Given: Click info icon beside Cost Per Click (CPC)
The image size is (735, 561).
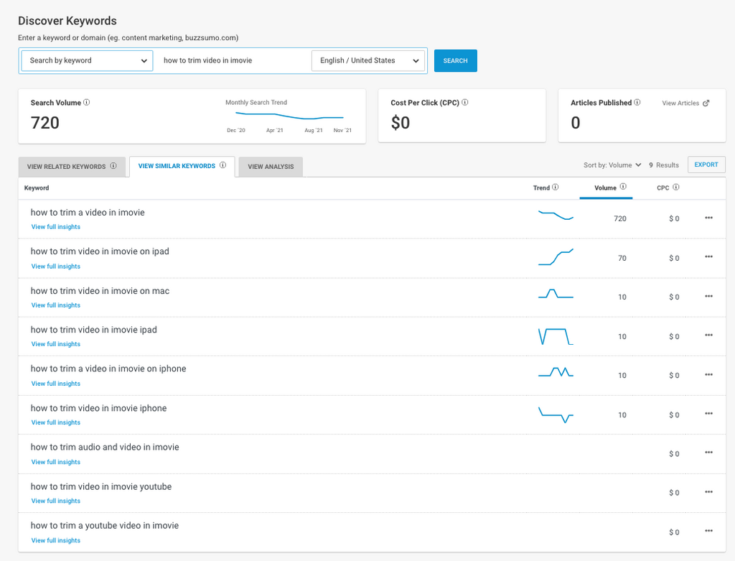Looking at the screenshot, I should (x=465, y=103).
